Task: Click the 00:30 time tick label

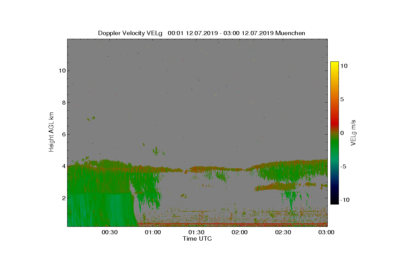Action: (109, 233)
